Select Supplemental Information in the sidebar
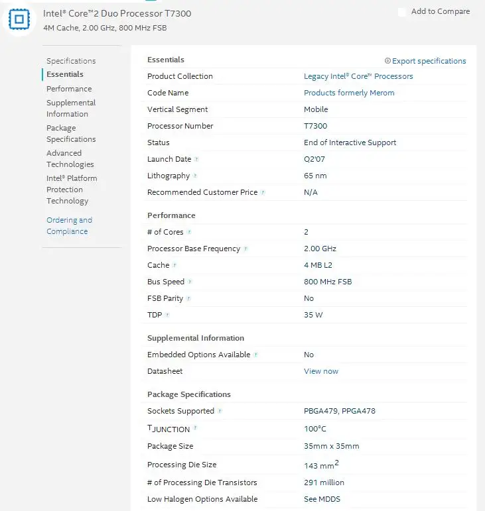The height and width of the screenshot is (511, 485). [71, 109]
